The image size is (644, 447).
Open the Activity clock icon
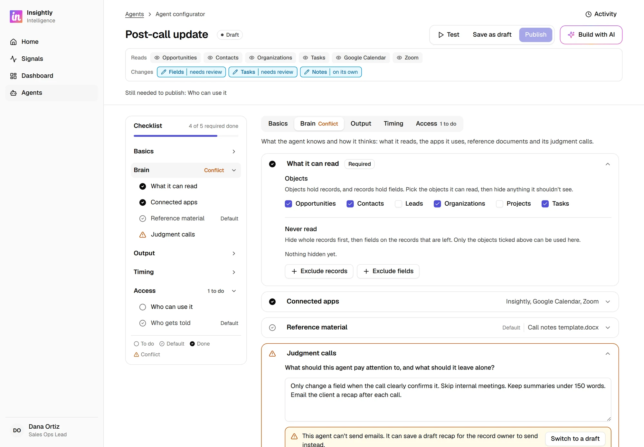[588, 14]
